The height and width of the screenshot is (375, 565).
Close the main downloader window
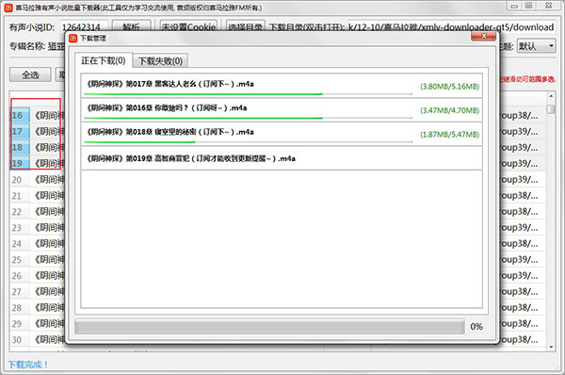pyautogui.click(x=548, y=6)
